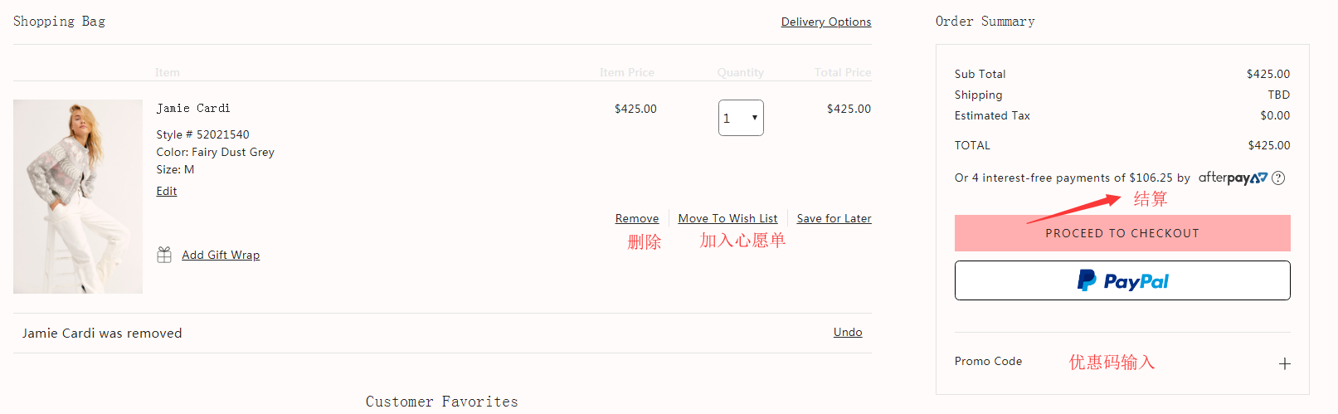Expand Promo Code with plus icon
Screen dimensions: 1338x414
pyautogui.click(x=1284, y=363)
